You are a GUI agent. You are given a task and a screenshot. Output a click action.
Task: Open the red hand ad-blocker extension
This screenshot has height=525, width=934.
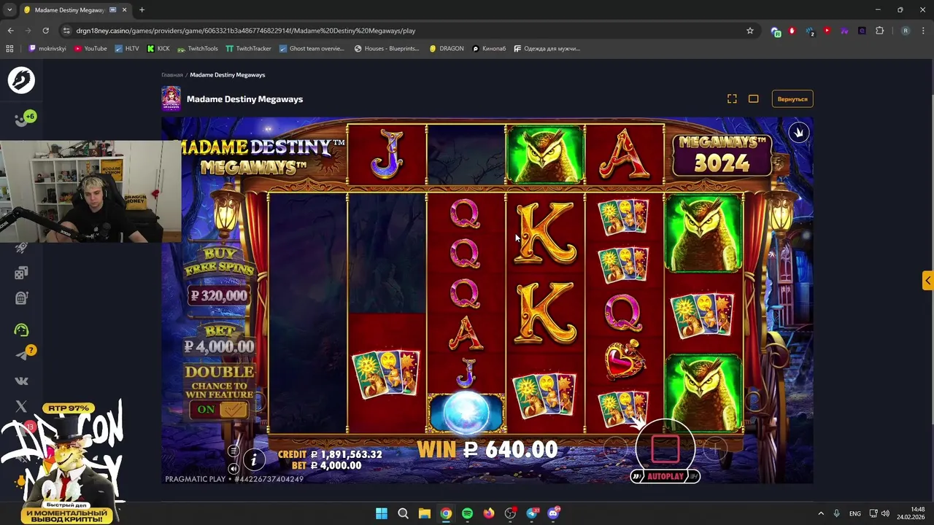click(x=792, y=31)
